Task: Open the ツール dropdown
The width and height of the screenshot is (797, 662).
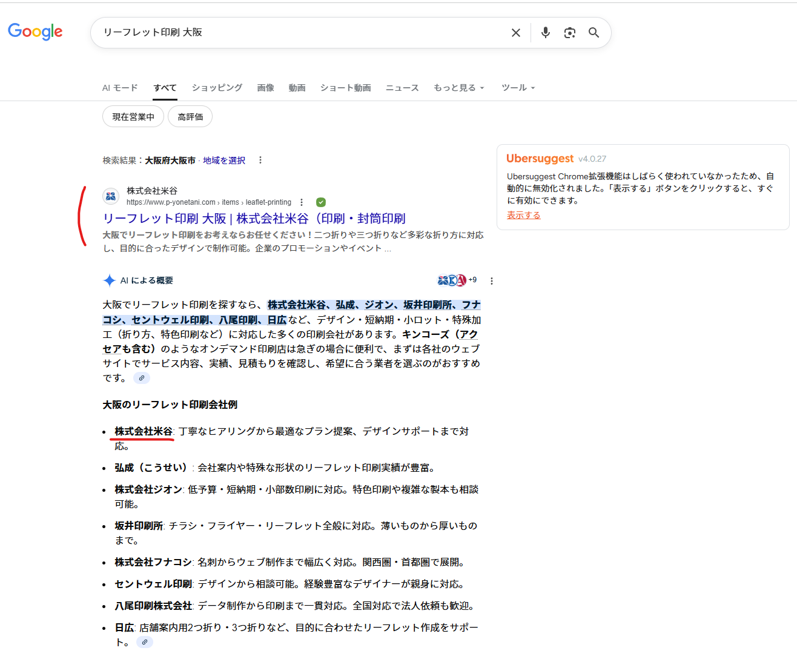Action: pos(518,88)
